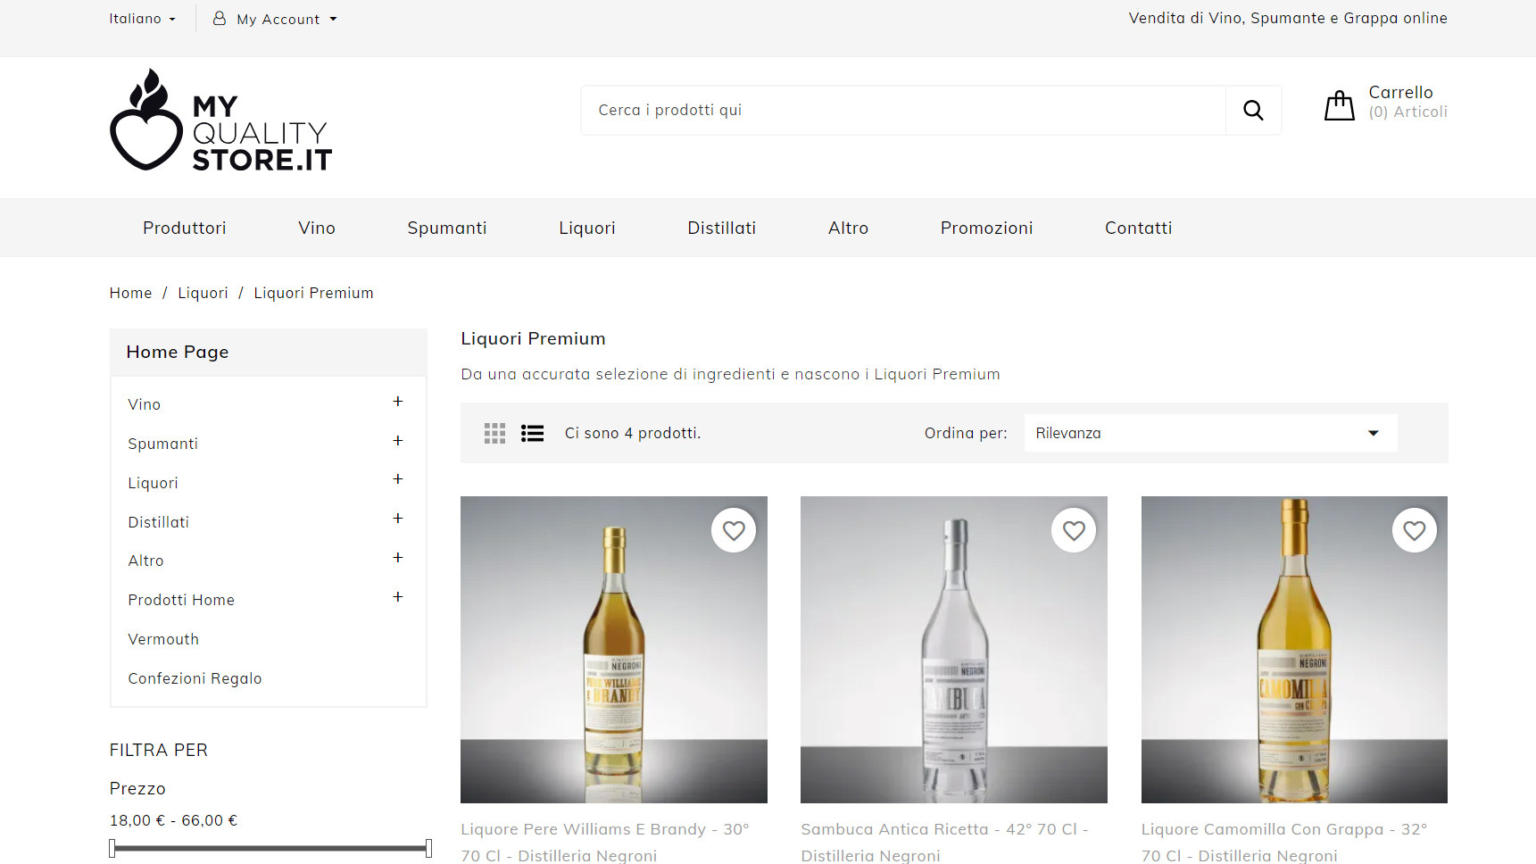This screenshot has width=1536, height=864.
Task: Click the search magnifier icon
Action: [1253, 111]
